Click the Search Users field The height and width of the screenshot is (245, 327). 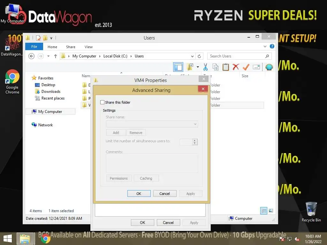pyautogui.click(x=240, y=56)
